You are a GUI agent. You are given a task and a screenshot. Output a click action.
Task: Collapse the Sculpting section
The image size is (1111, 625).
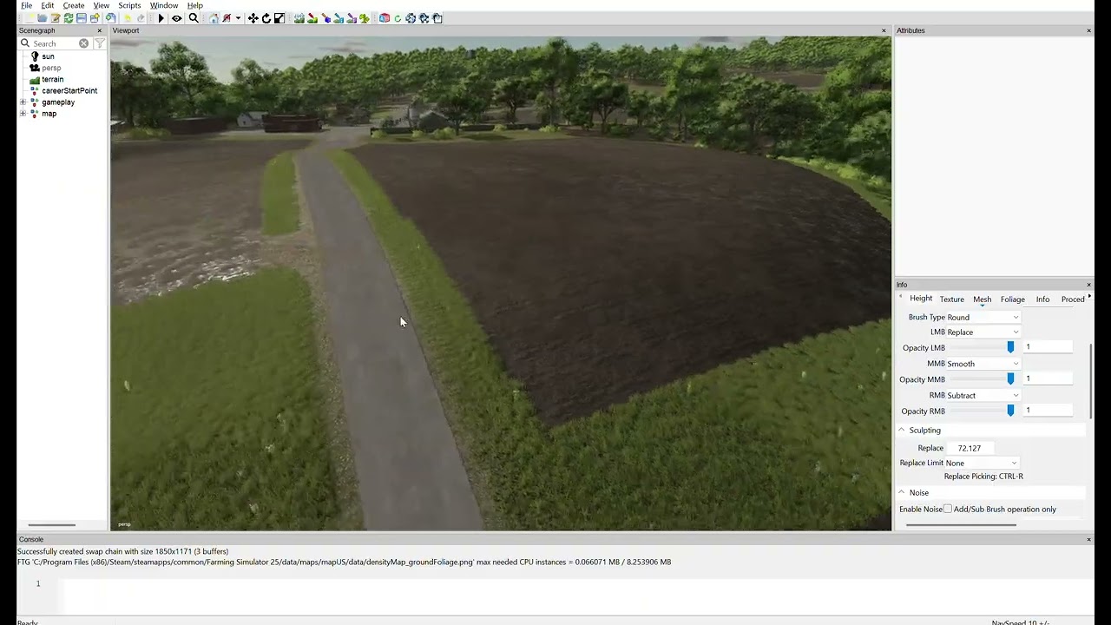point(901,431)
